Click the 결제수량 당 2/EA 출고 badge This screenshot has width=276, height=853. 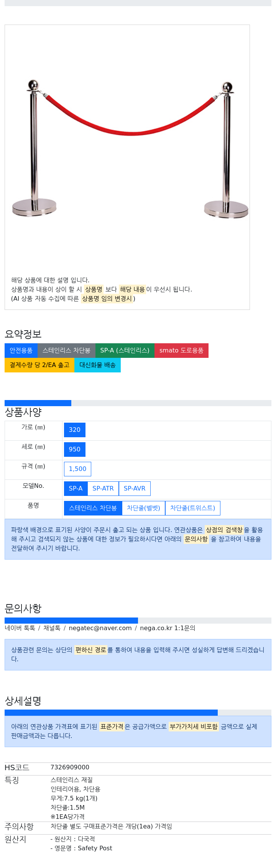pos(39,365)
